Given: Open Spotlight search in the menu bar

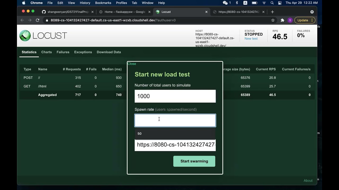Looking at the screenshot, I should [272, 3].
